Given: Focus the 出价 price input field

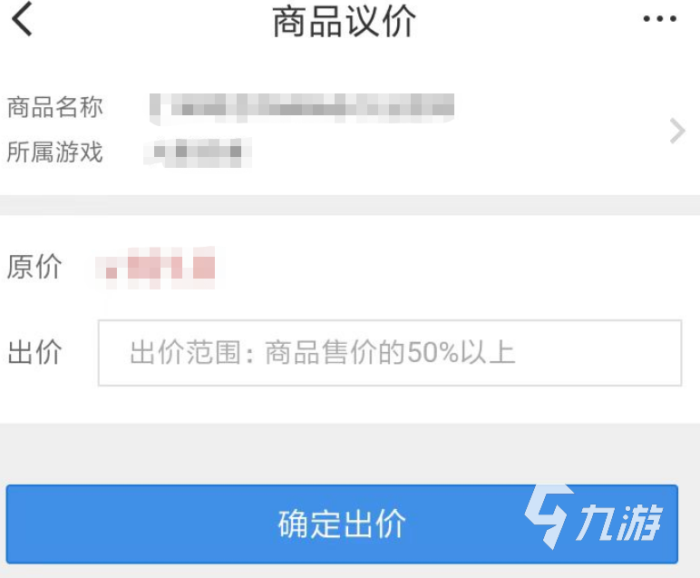Looking at the screenshot, I should (x=390, y=352).
